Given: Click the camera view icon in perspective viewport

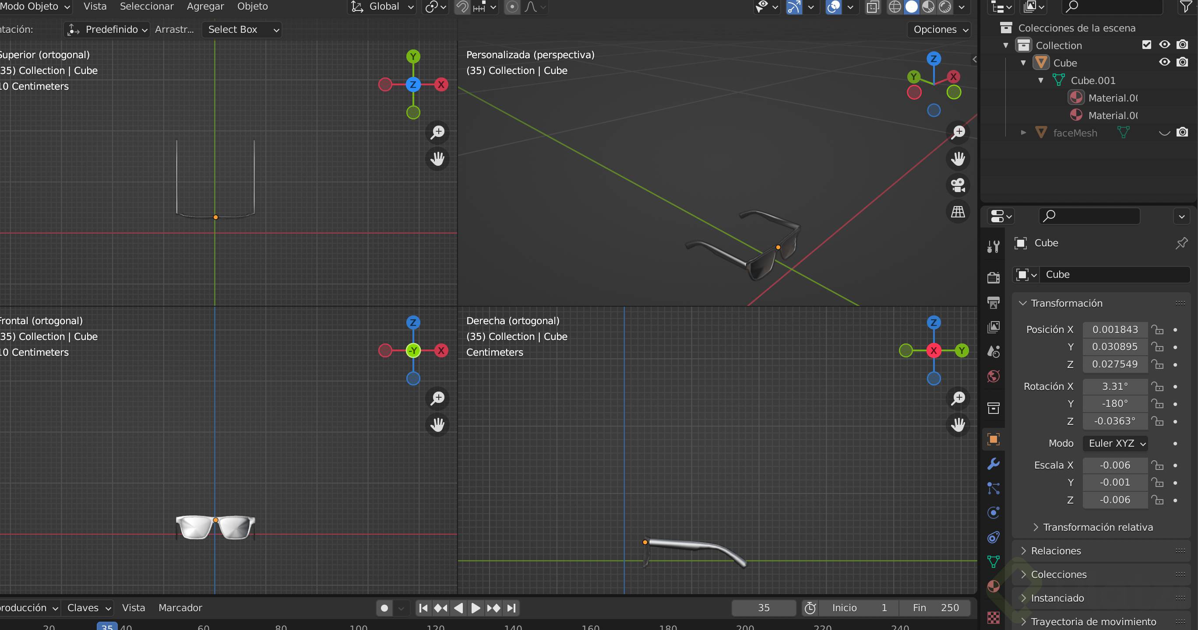Looking at the screenshot, I should pyautogui.click(x=958, y=185).
